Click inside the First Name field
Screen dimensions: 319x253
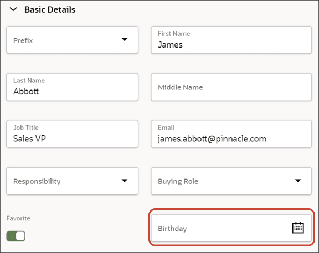coord(231,40)
